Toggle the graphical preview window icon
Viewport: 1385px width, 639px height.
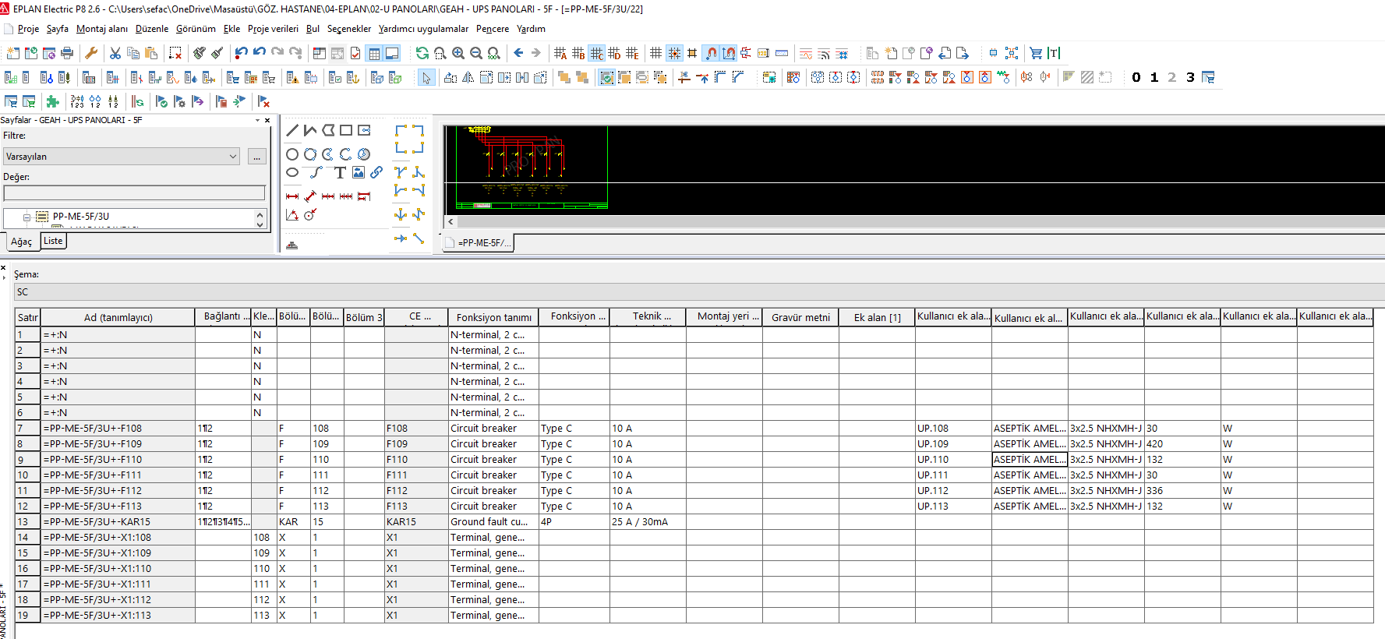click(x=392, y=53)
